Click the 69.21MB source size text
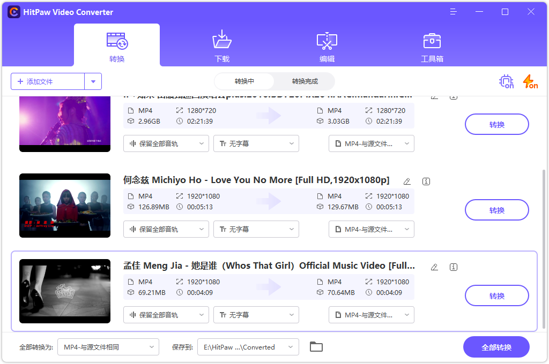Viewport: 549px width, 364px height. coord(152,293)
